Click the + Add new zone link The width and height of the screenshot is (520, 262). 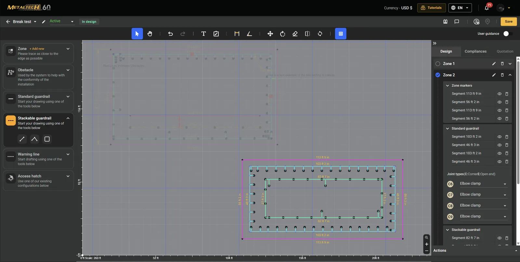37,49
